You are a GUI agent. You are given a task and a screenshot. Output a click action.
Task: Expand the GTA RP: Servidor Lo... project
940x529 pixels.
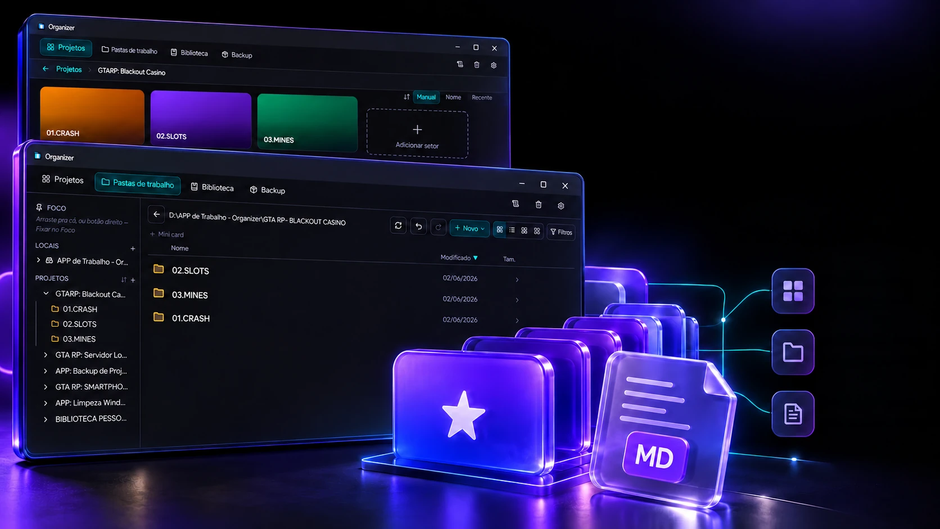coord(46,355)
